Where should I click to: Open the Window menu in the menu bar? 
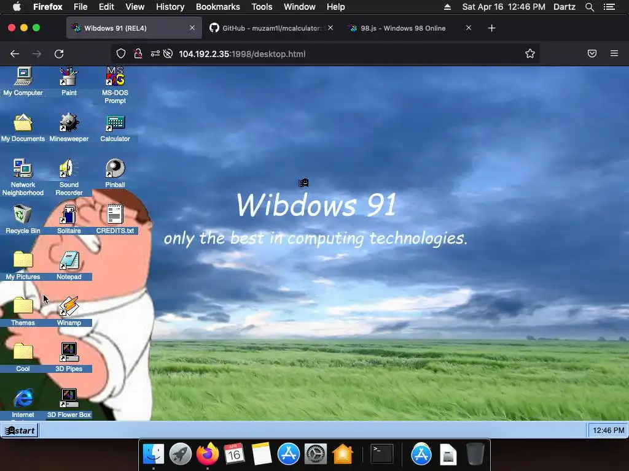click(x=300, y=7)
